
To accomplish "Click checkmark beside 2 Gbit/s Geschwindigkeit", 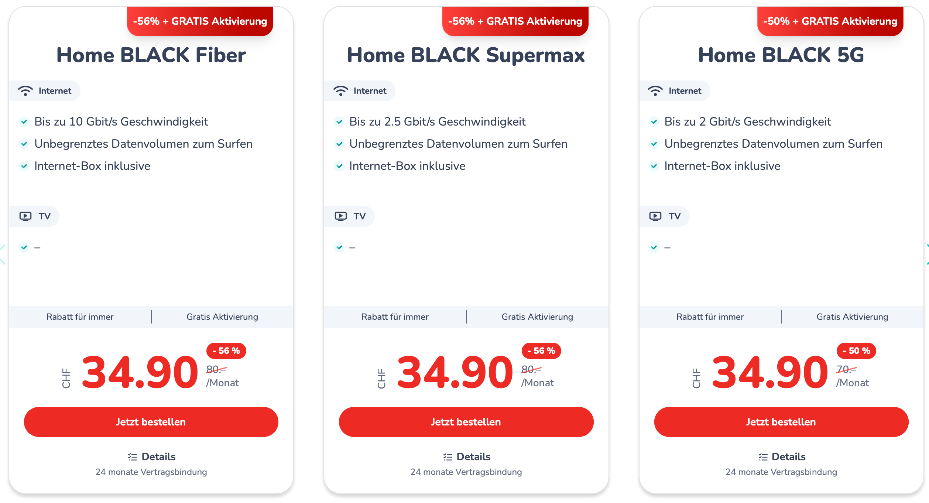I will pyautogui.click(x=654, y=122).
